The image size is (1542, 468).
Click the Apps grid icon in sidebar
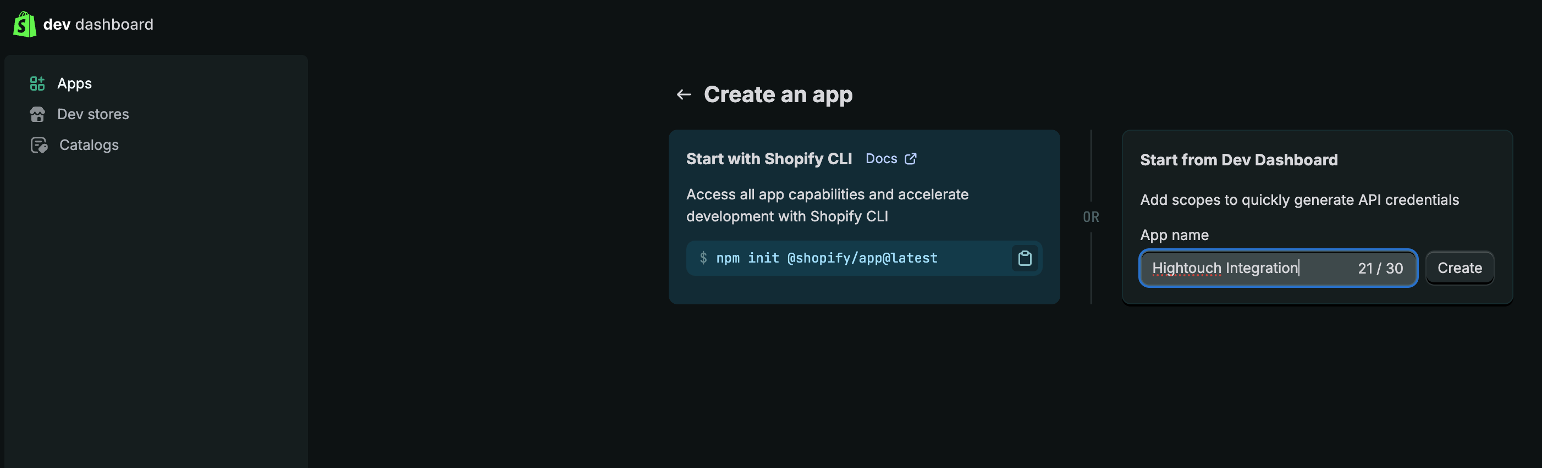pos(37,83)
